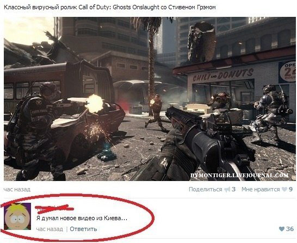Click the comment like count 36

point(290,229)
